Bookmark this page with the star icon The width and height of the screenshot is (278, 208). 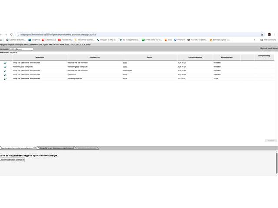[262, 35]
